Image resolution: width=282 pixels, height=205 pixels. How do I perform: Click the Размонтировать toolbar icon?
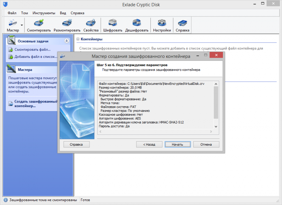[67, 25]
